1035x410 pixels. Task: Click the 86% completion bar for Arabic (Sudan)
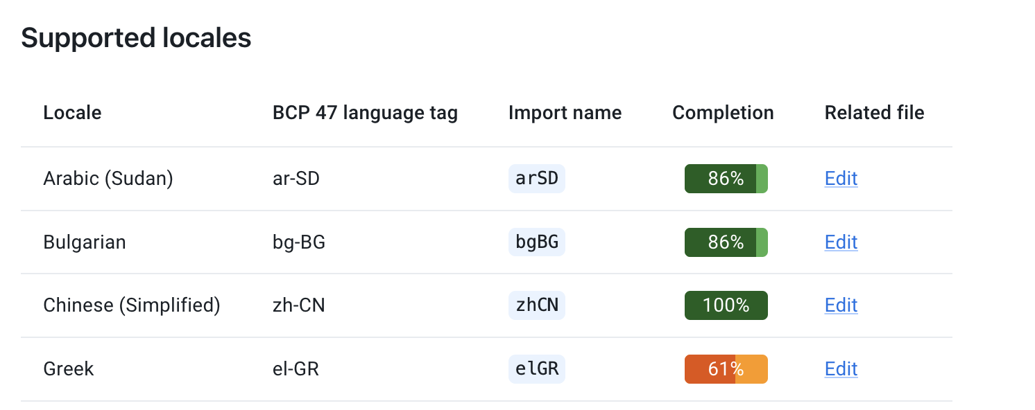pos(726,178)
